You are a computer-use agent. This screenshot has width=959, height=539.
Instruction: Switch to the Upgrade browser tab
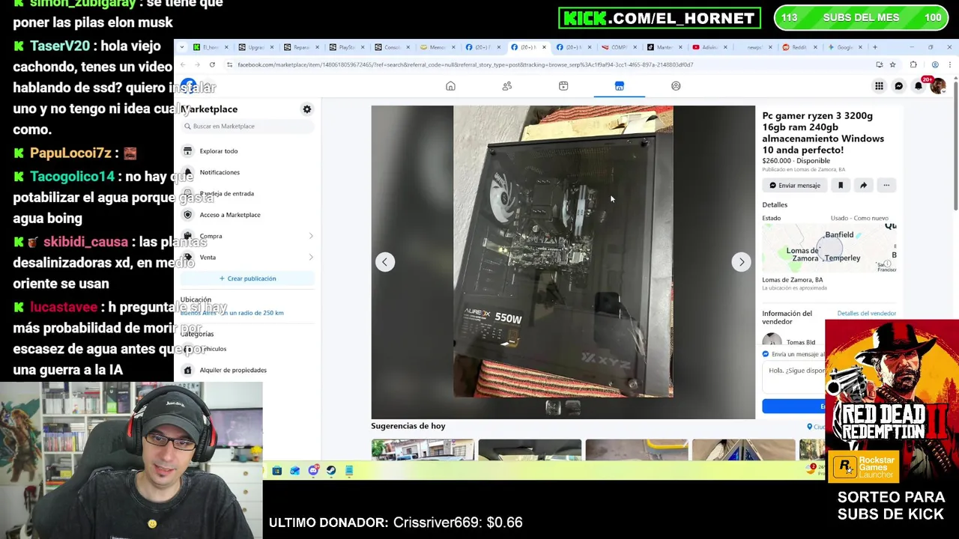pyautogui.click(x=256, y=47)
